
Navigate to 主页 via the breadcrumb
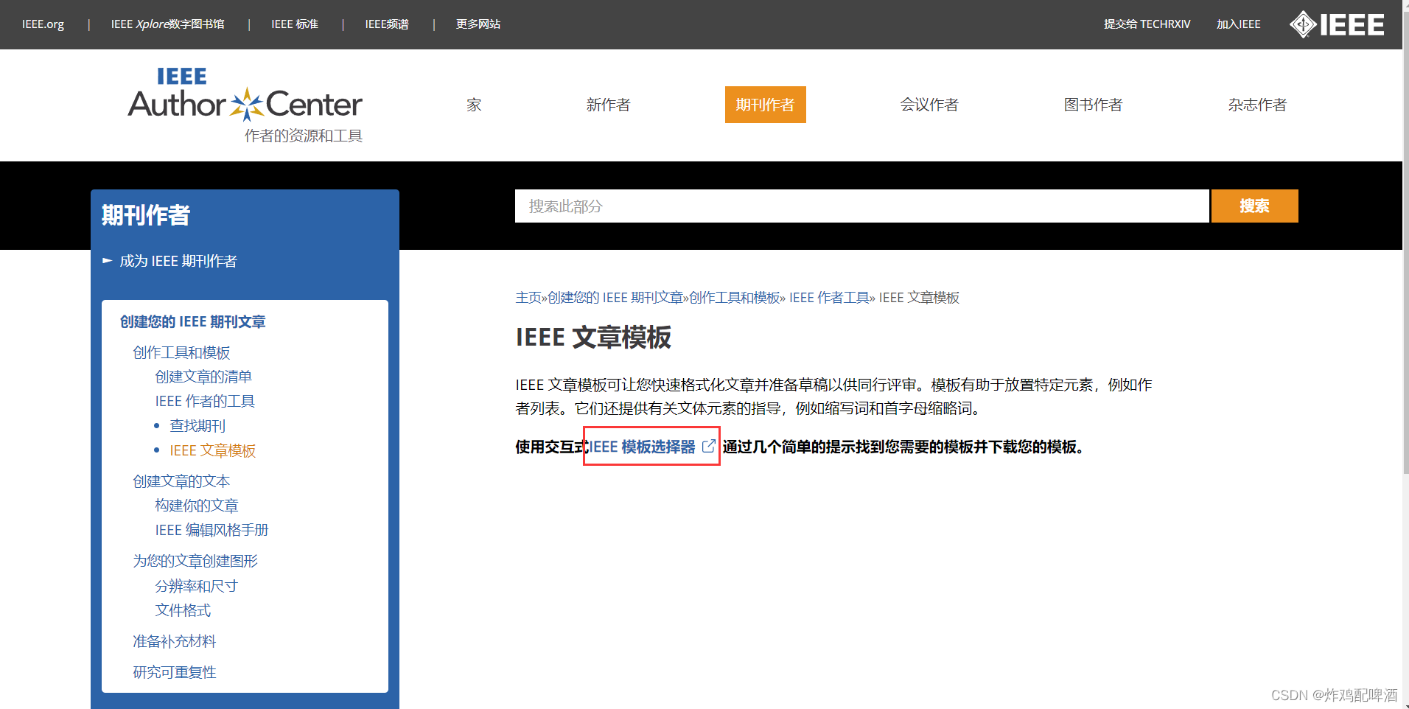(527, 297)
